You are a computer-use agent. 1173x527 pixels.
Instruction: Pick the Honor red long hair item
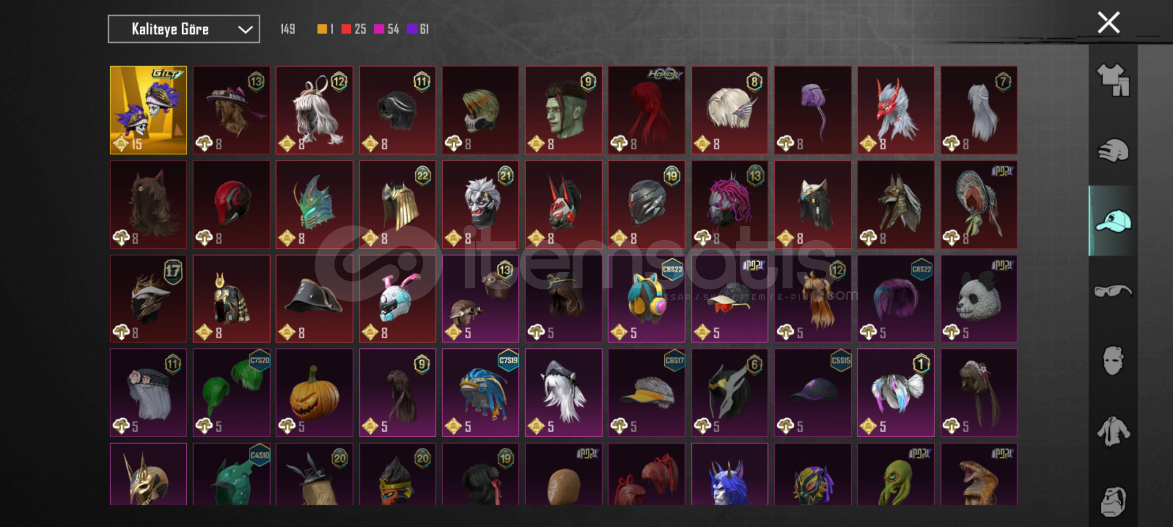pos(646,110)
